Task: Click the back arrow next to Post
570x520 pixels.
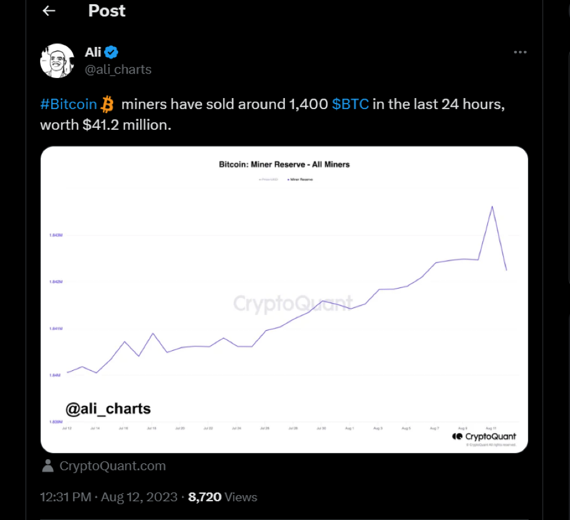Action: coord(49,11)
